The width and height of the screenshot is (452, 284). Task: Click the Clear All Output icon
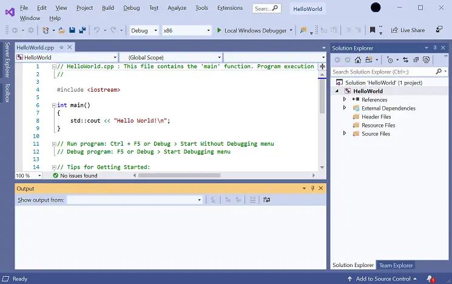pos(252,200)
